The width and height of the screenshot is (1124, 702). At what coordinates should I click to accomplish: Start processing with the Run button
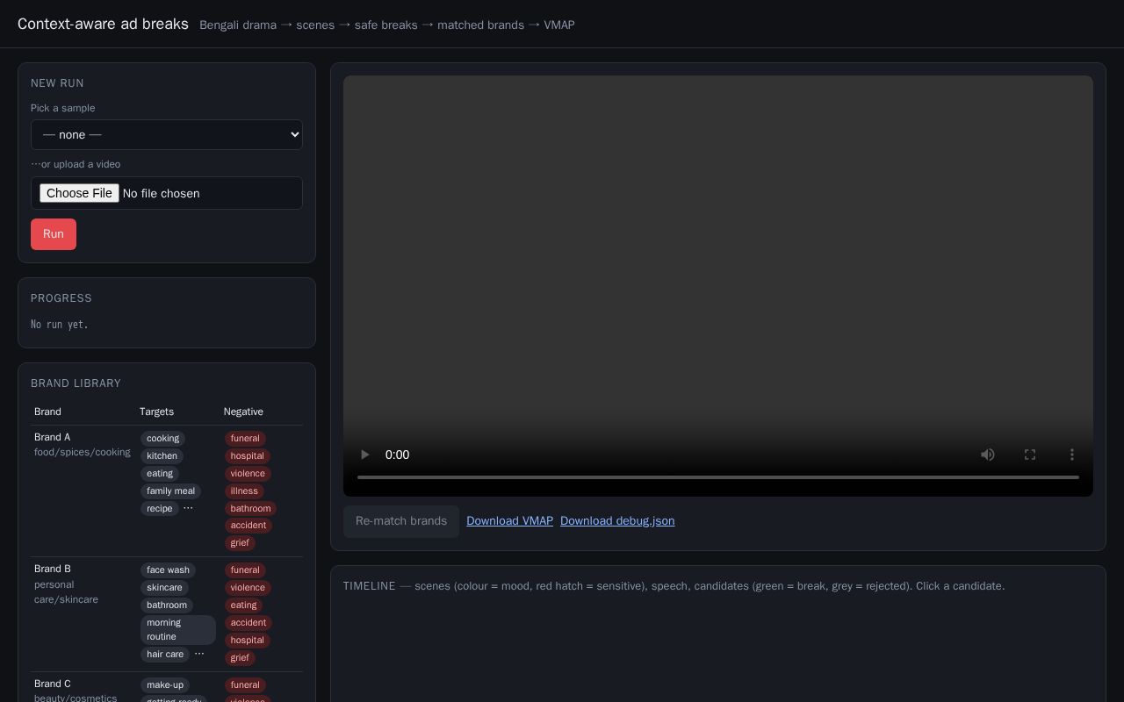click(x=54, y=234)
